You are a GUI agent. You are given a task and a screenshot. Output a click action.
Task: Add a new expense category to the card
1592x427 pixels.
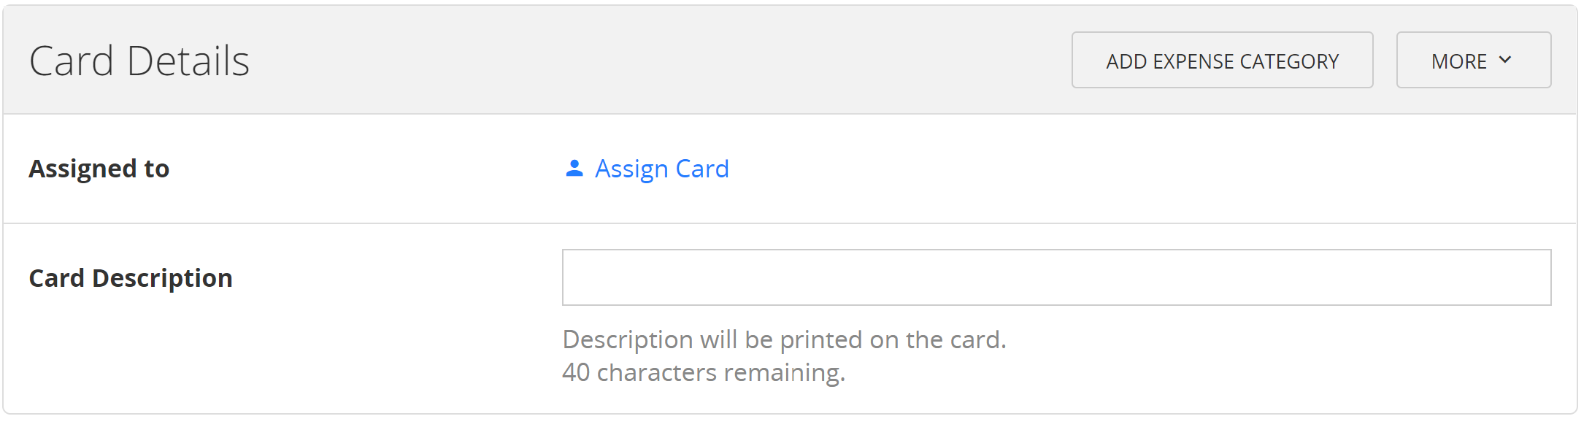click(x=1222, y=60)
